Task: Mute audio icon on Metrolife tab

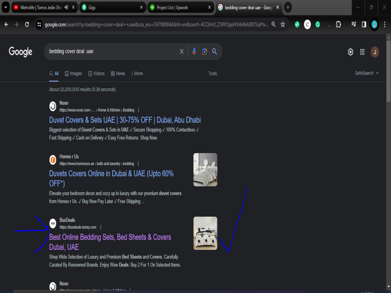Action: (x=66, y=7)
